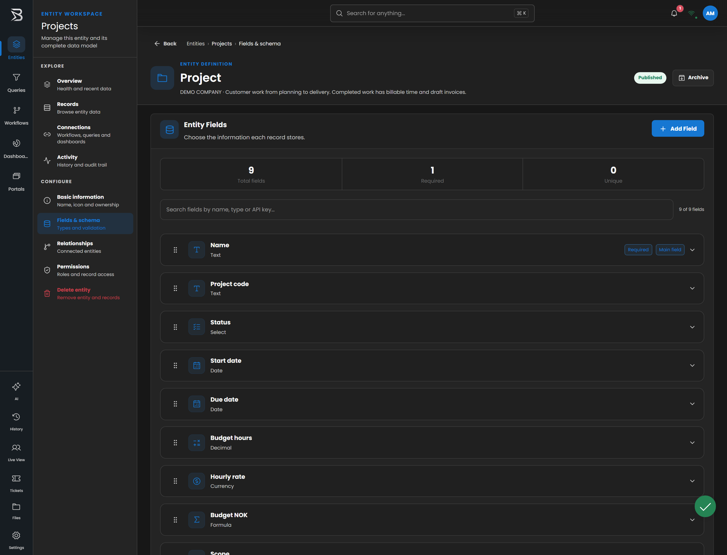Viewport: 727px width, 555px height.
Task: Click Entities in the breadcrumb
Action: coord(195,44)
